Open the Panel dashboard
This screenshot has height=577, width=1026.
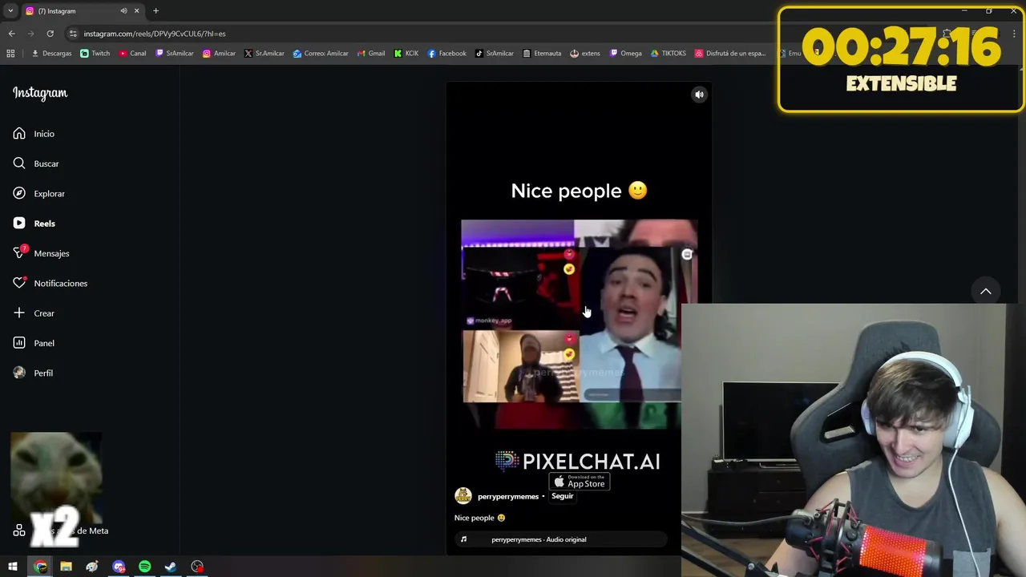(x=34, y=343)
